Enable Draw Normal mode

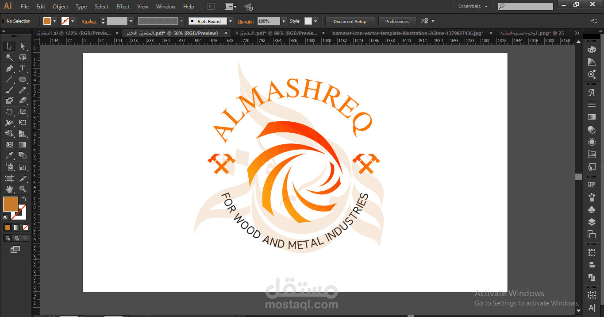[8, 238]
